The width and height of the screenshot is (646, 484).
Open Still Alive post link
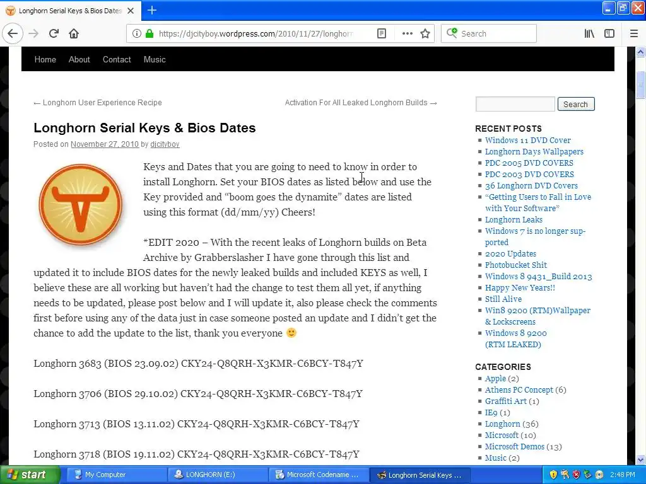[503, 299]
